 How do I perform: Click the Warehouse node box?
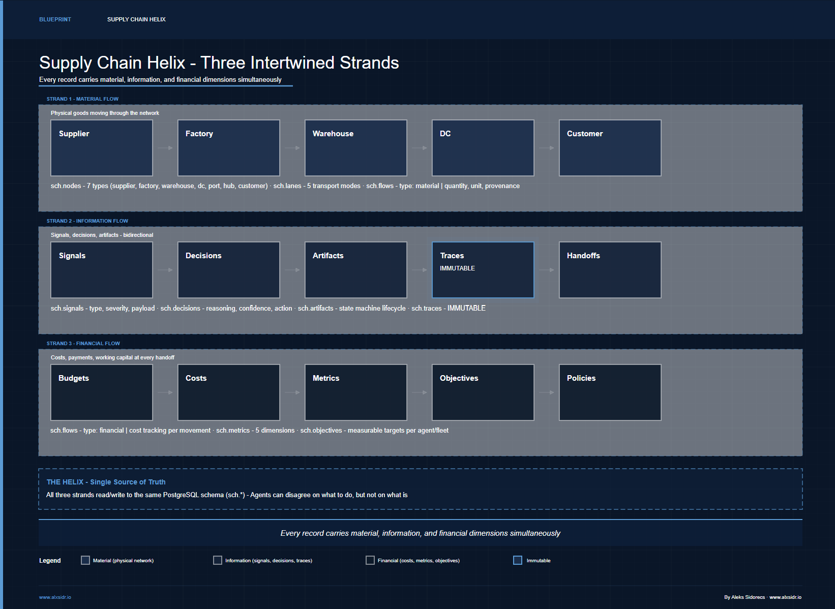356,148
